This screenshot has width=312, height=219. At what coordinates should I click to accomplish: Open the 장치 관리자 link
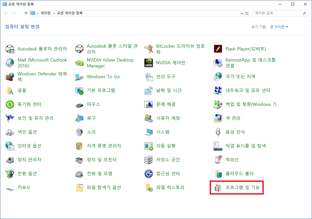click(x=29, y=160)
